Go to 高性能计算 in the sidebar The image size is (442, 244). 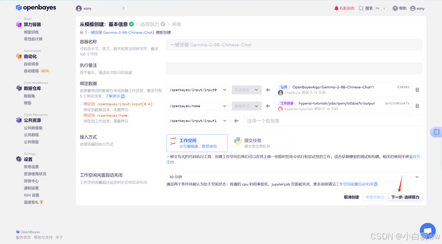pyautogui.click(x=33, y=39)
